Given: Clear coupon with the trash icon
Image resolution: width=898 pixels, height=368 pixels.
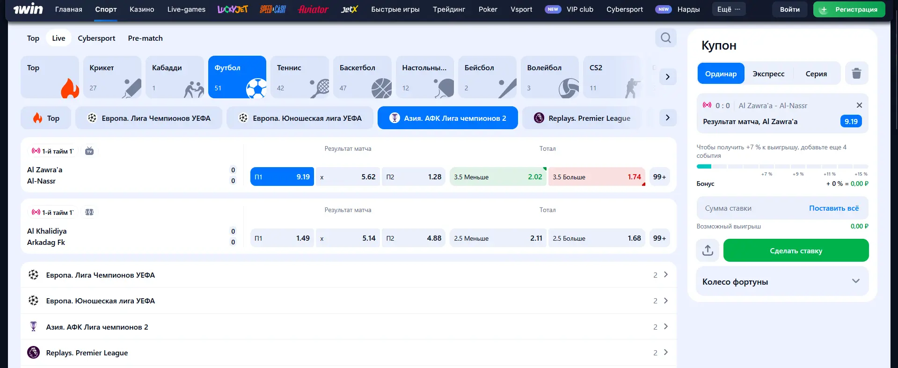Looking at the screenshot, I should pyautogui.click(x=856, y=74).
